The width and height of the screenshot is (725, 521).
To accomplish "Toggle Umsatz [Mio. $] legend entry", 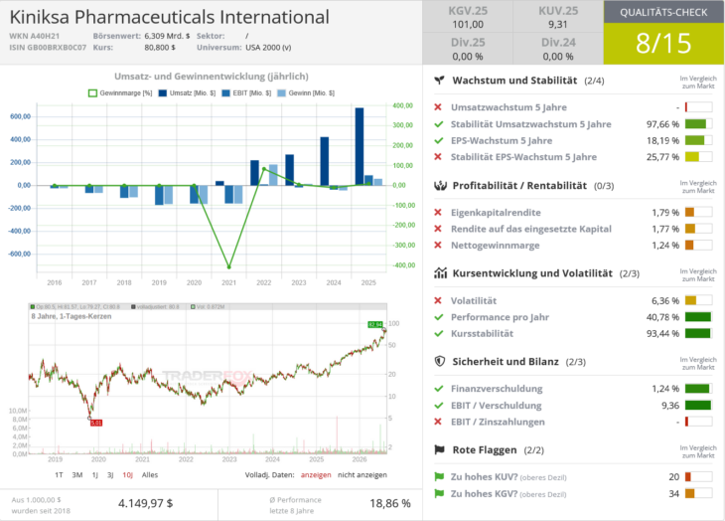I will tap(187, 93).
